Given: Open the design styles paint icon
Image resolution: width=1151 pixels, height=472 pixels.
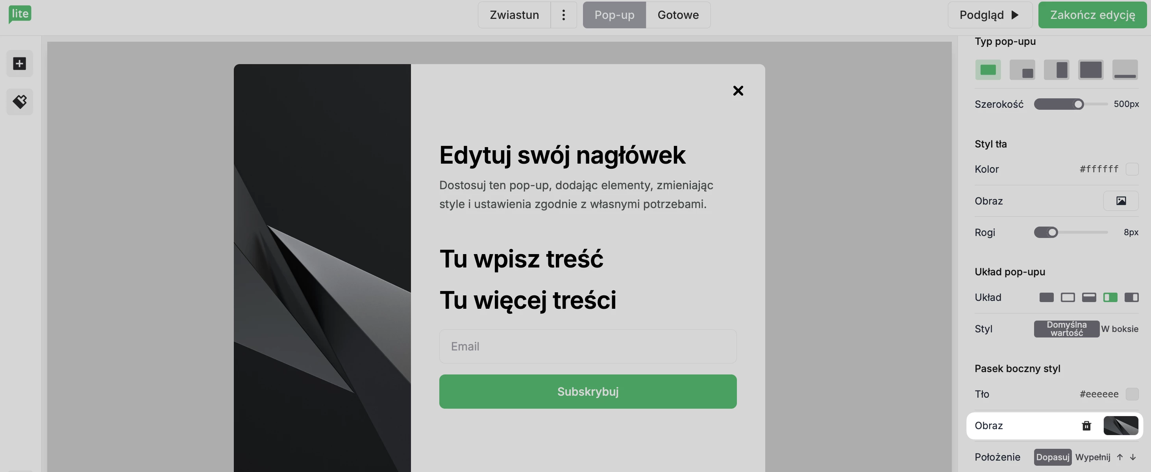Looking at the screenshot, I should coord(19,102).
